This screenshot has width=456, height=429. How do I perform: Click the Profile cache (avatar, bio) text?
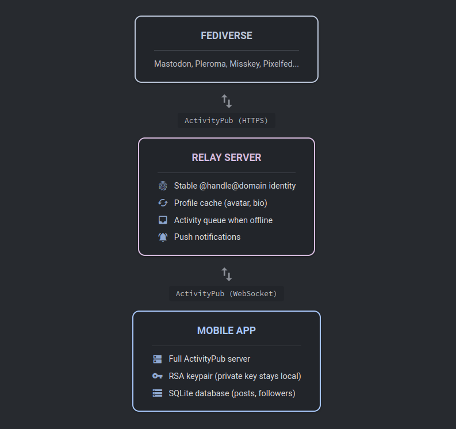coord(220,203)
